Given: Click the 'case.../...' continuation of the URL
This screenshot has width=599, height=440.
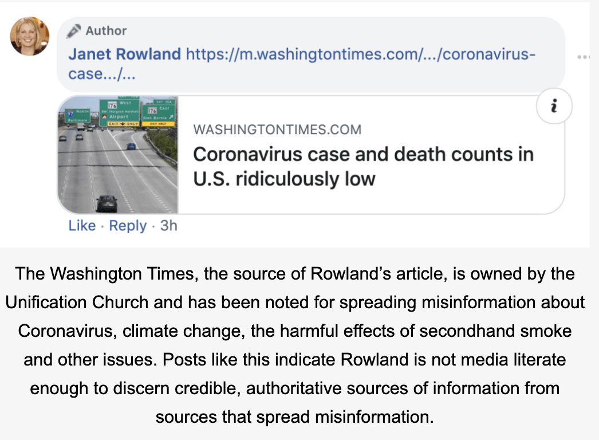Looking at the screenshot, I should pos(102,74).
